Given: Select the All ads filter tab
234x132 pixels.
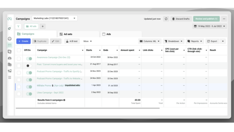Looking at the screenshot, I should coord(31,26).
